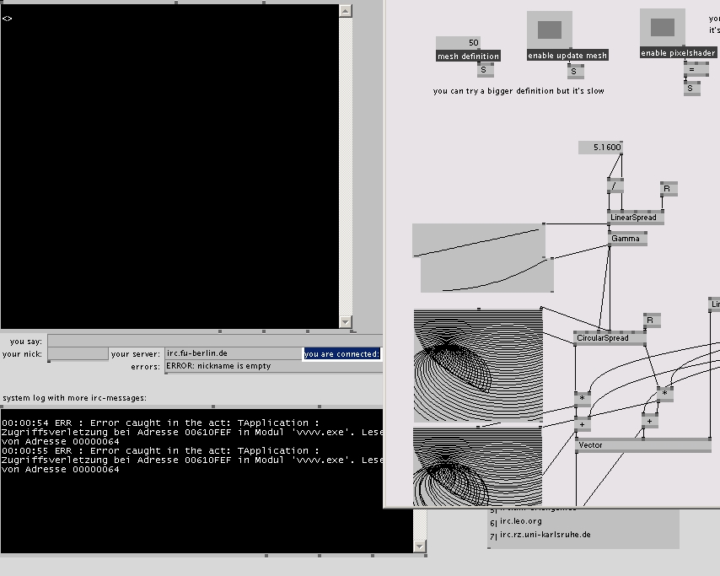
Task: Click the mesh definition value 50
Action: pyautogui.click(x=458, y=42)
